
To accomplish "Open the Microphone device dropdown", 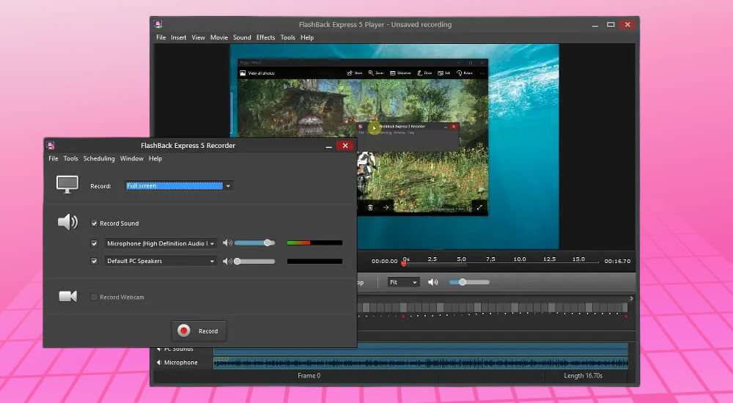I will [x=161, y=243].
